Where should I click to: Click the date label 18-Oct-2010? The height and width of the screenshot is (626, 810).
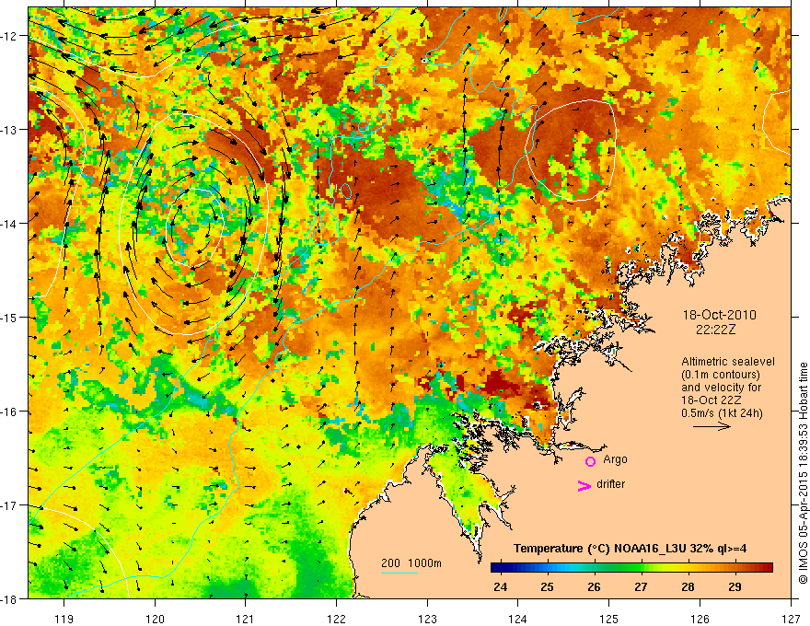pyautogui.click(x=719, y=315)
